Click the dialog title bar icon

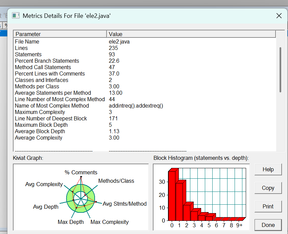(x=16, y=16)
